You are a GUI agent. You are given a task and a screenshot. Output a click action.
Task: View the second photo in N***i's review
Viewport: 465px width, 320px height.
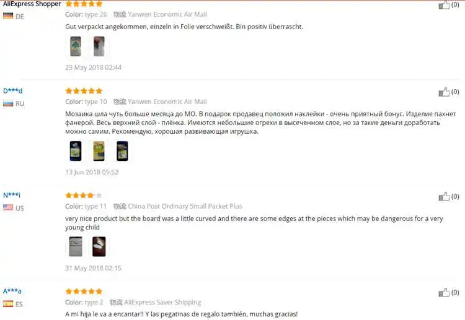tap(99, 246)
